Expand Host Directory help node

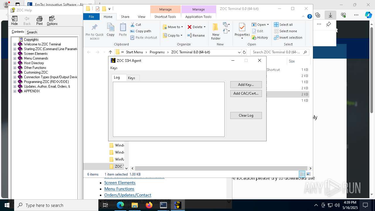15,63
